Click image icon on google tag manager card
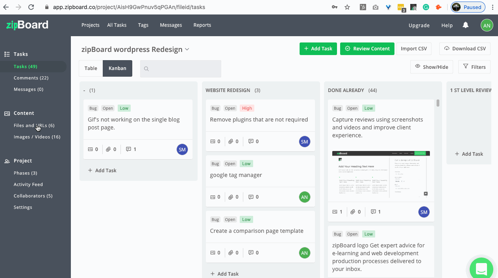Image resolution: width=498 pixels, height=278 pixels. [x=213, y=197]
